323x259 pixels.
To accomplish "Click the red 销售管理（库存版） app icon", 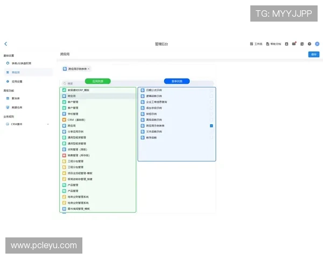I will coord(64,155).
